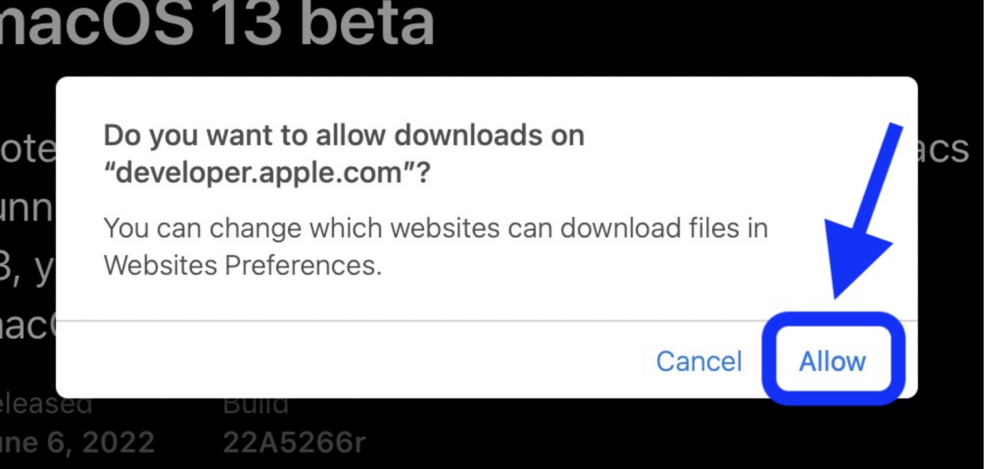Image resolution: width=984 pixels, height=469 pixels.
Task: Click the partially hidden "acs" text at right
Action: 944,149
